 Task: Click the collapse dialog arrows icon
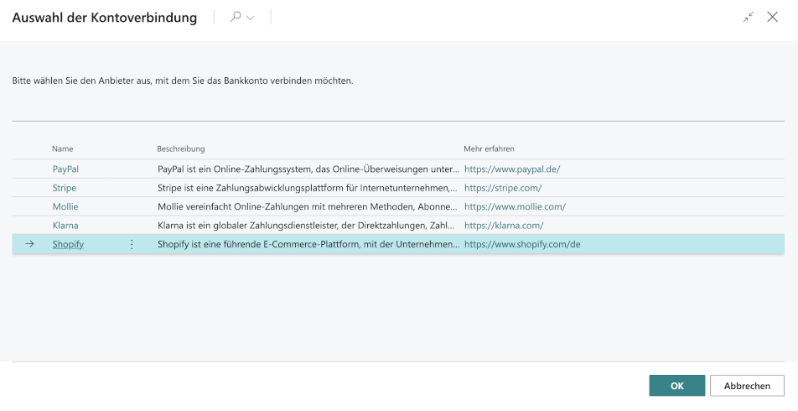(749, 17)
